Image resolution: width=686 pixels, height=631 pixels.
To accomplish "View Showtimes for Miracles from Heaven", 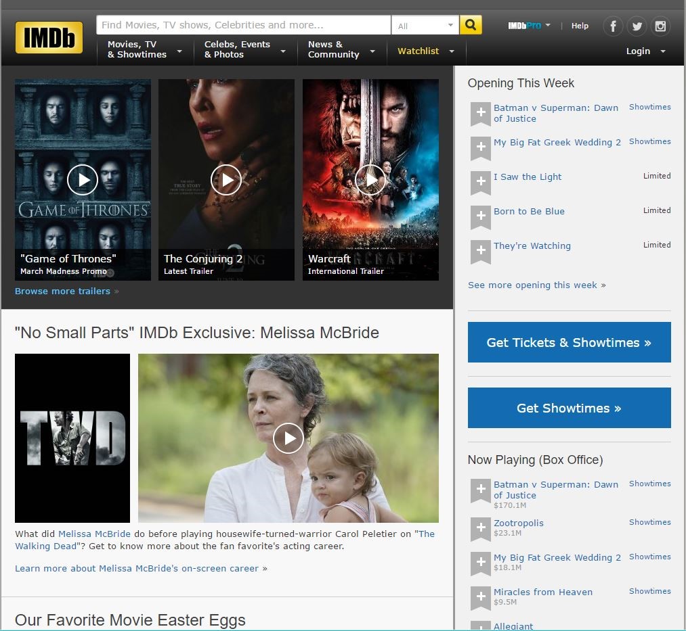I will (x=649, y=591).
